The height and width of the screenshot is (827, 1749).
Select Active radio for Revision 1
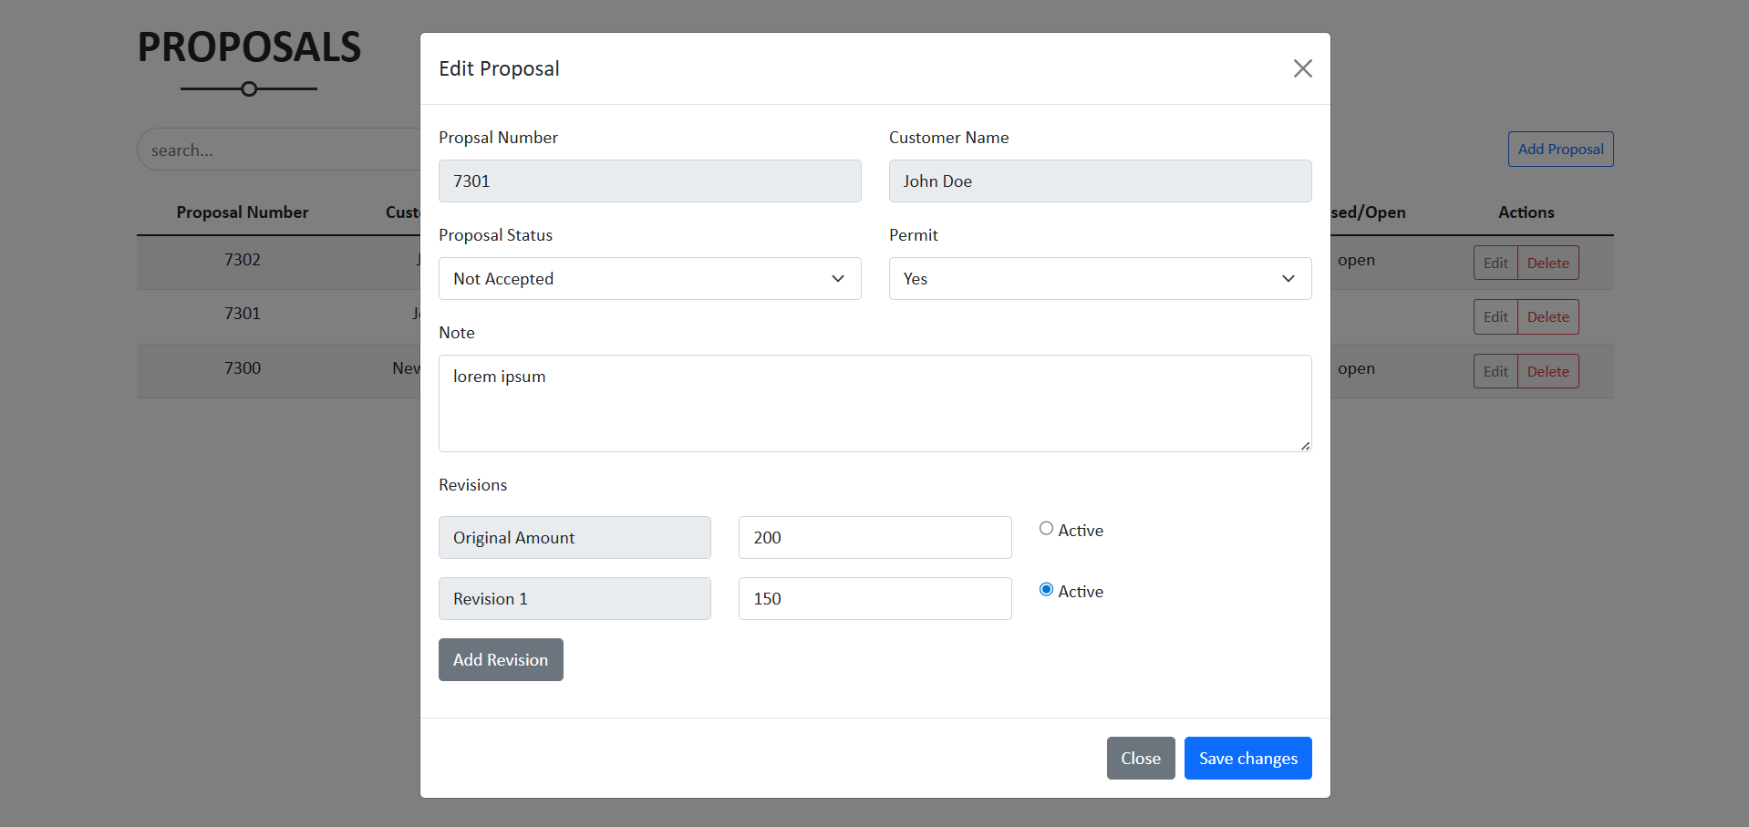point(1046,590)
